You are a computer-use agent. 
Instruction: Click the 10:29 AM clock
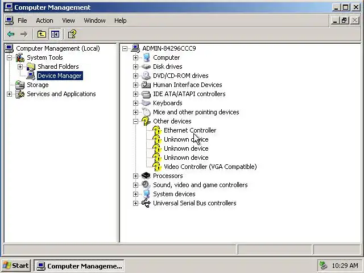click(345, 266)
